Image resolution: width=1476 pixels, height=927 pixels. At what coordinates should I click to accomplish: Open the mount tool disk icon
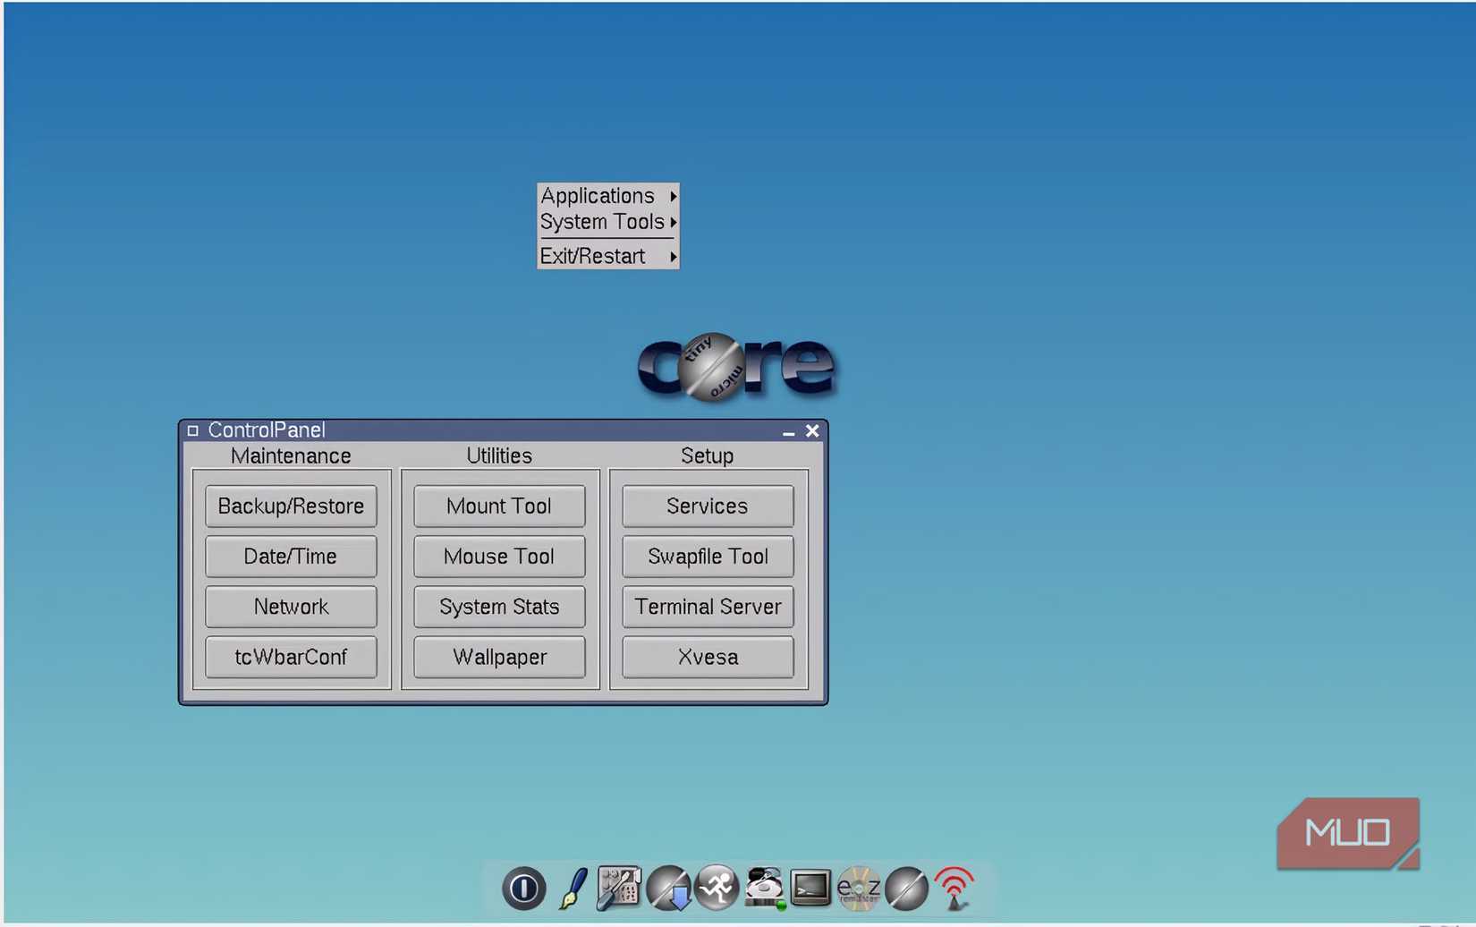(x=764, y=888)
